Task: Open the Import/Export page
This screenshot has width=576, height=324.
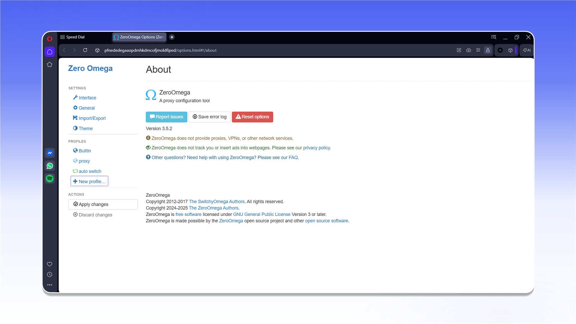Action: point(89,118)
